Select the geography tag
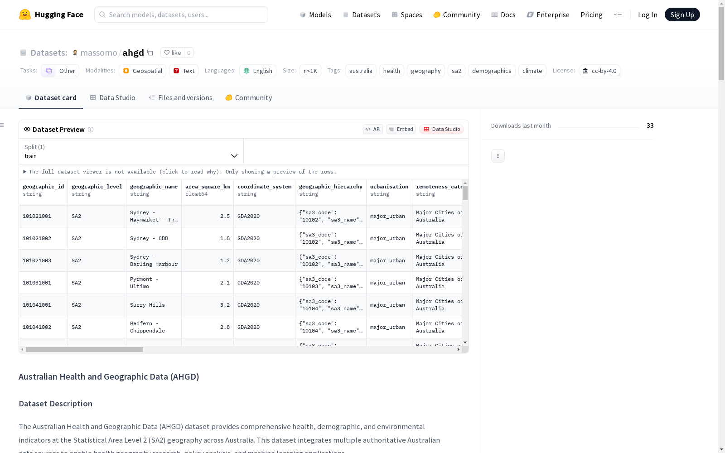This screenshot has height=453, width=725. tap(426, 71)
